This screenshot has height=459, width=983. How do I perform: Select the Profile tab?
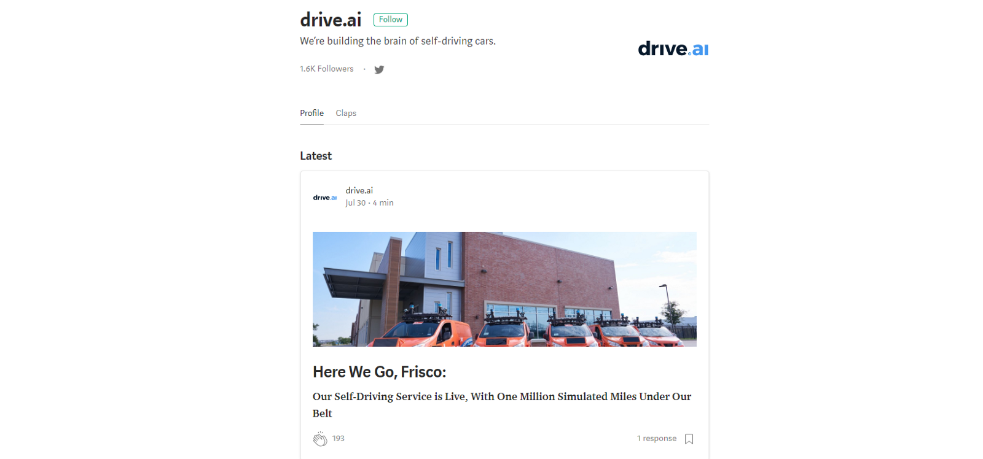(311, 113)
